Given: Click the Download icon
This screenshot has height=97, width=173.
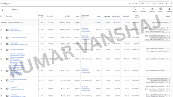Looking at the screenshot, I should (169, 9).
